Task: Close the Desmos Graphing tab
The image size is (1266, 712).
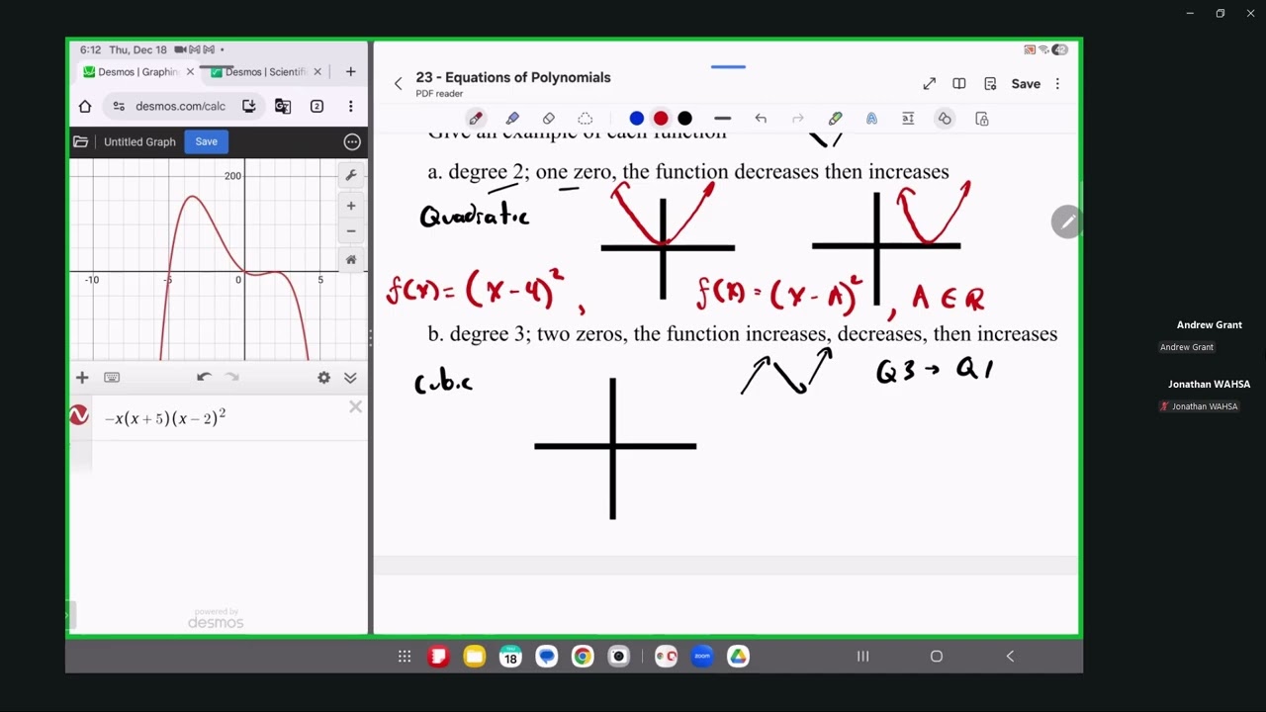Action: (x=191, y=72)
